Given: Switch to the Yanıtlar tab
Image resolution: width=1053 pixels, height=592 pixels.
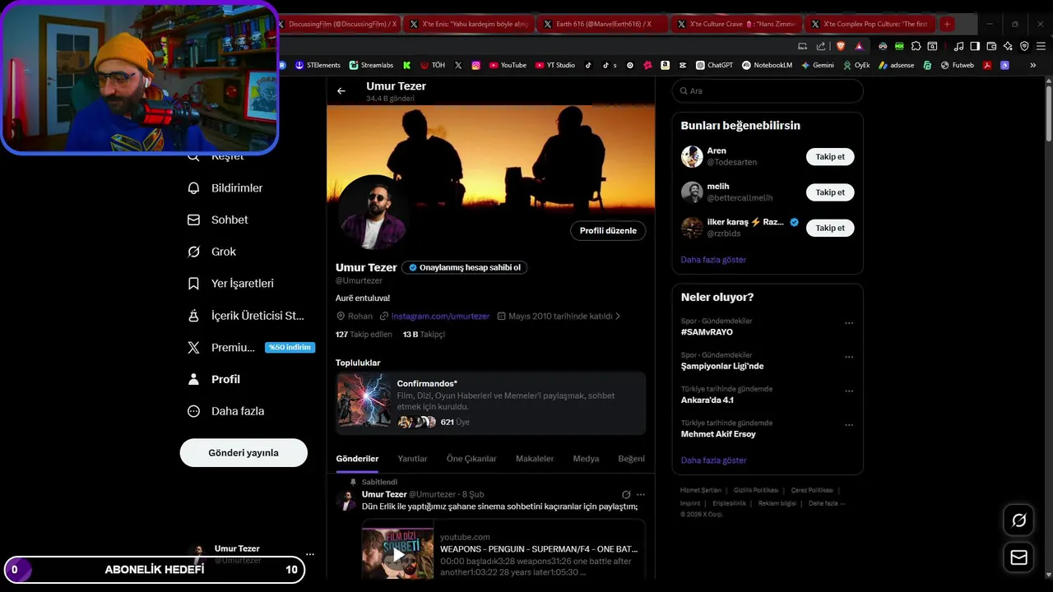Looking at the screenshot, I should point(412,459).
